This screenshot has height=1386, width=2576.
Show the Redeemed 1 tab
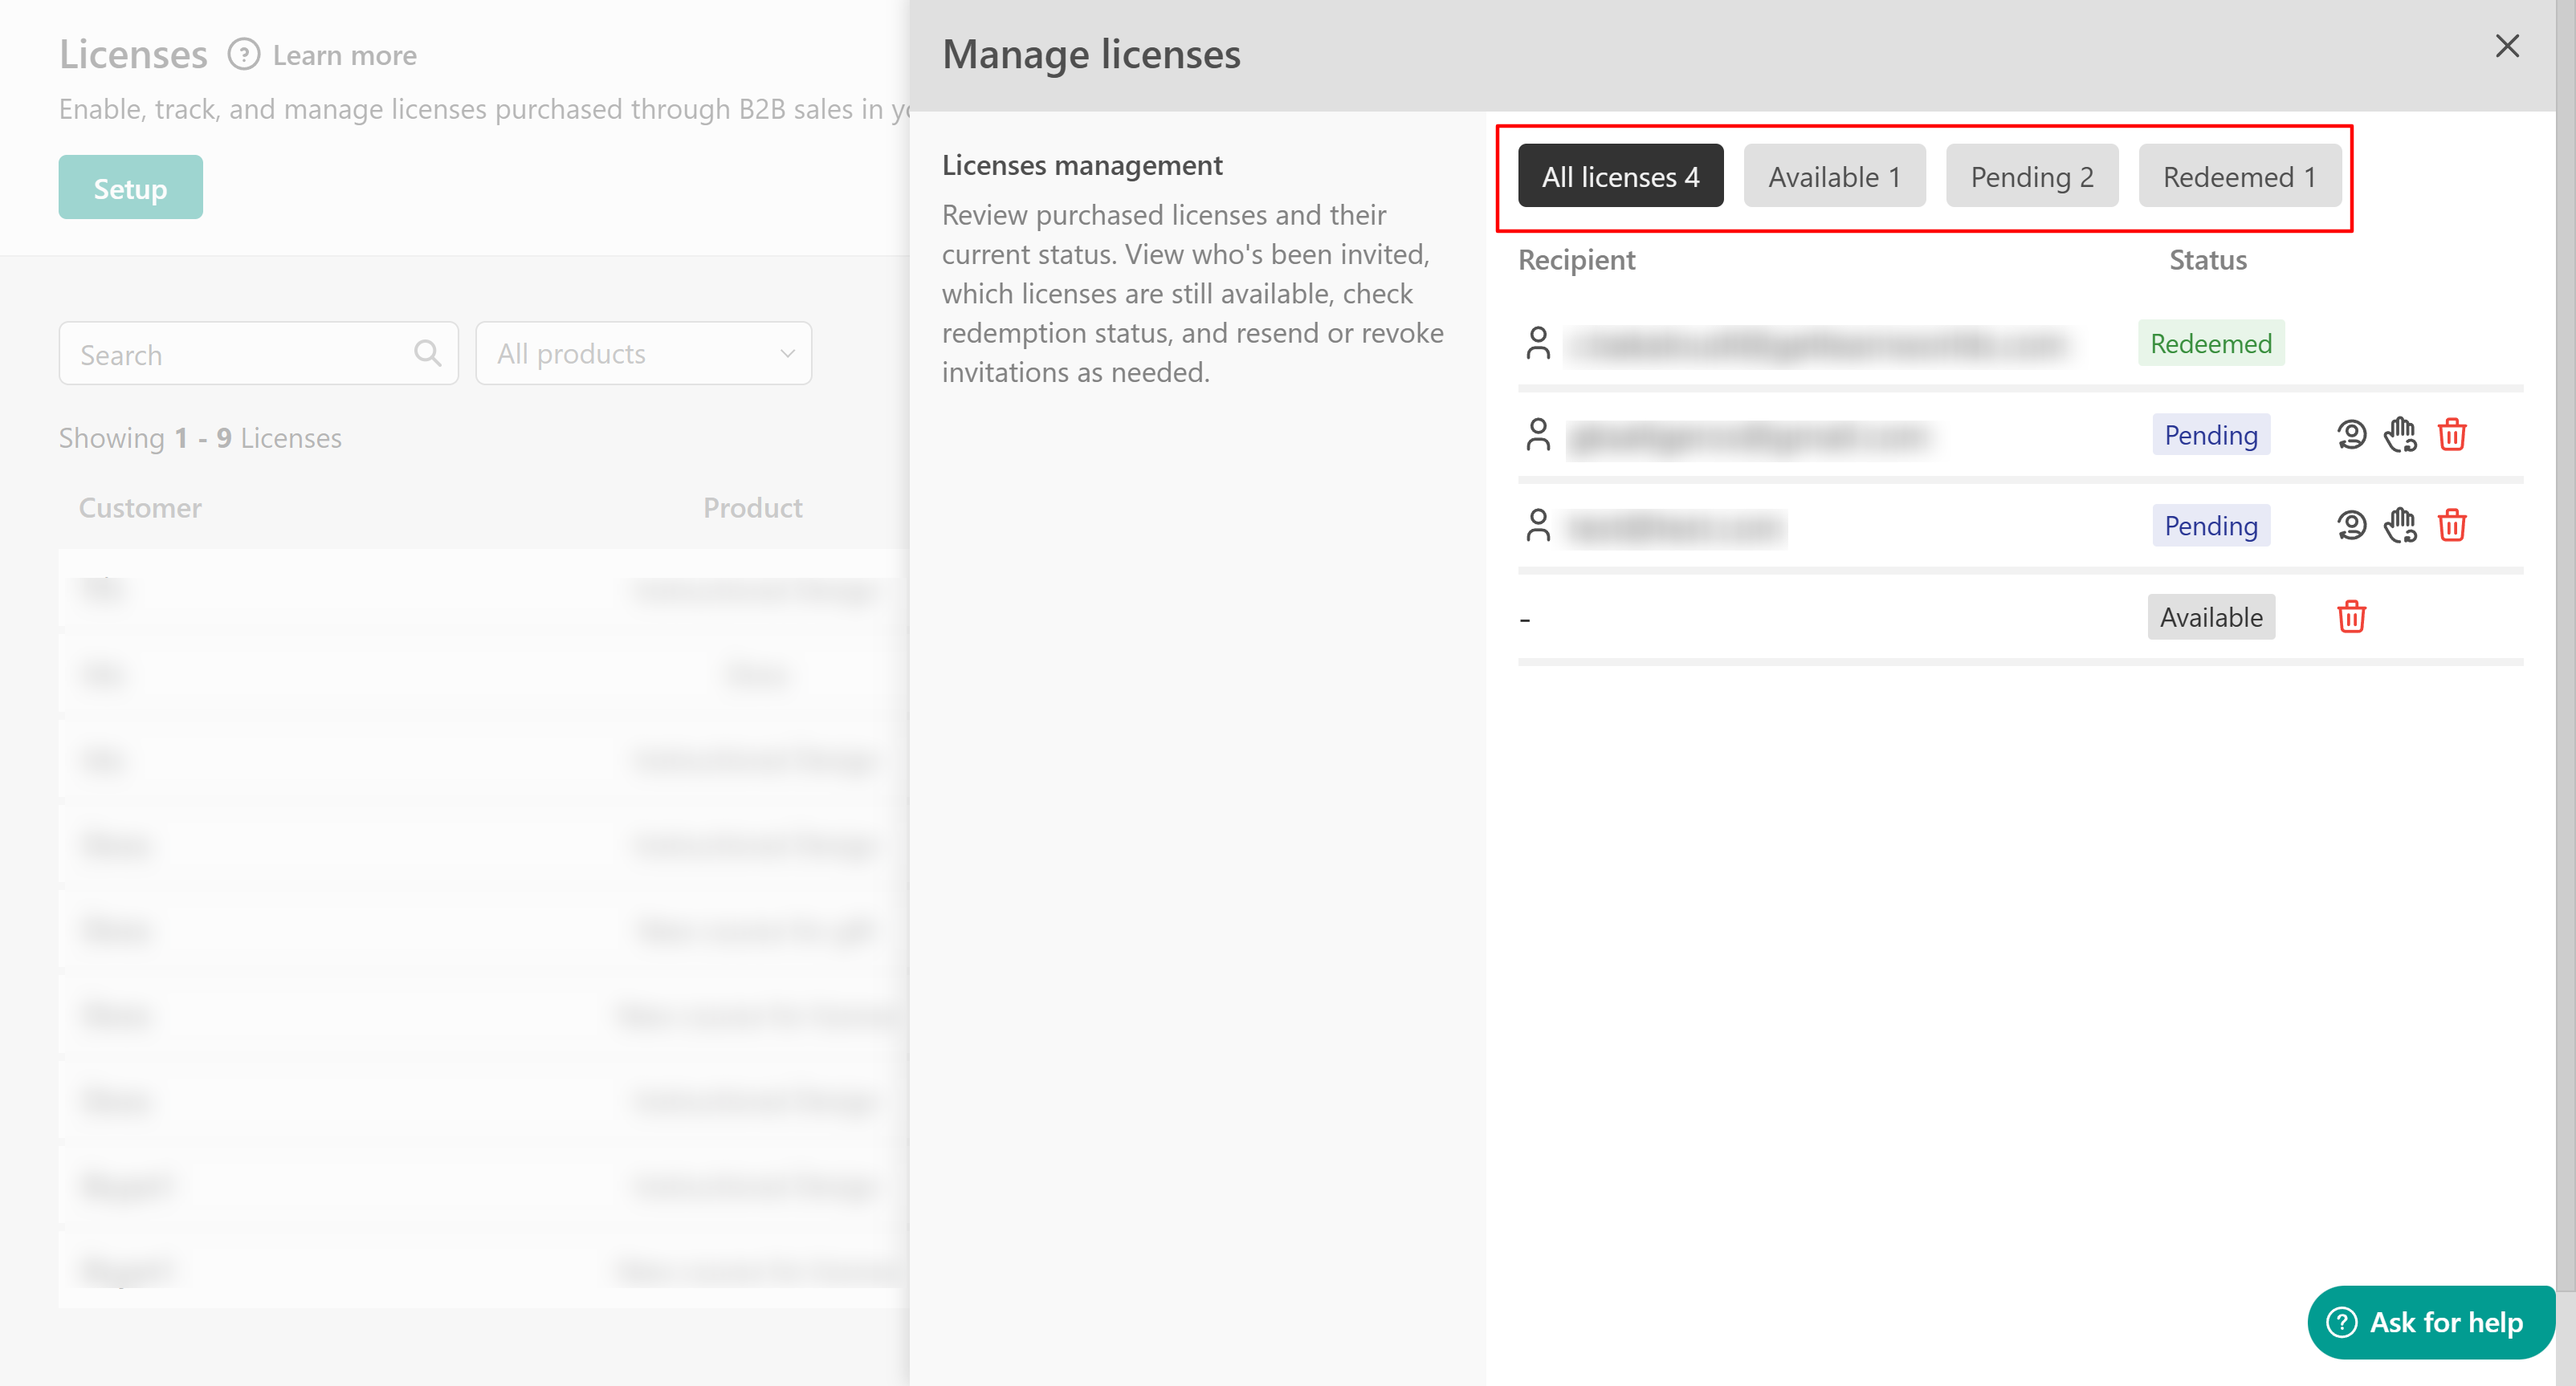click(x=2239, y=176)
